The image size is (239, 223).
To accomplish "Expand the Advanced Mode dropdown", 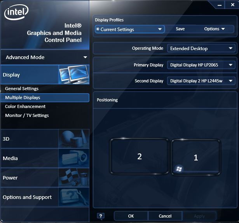I will click(45, 57).
